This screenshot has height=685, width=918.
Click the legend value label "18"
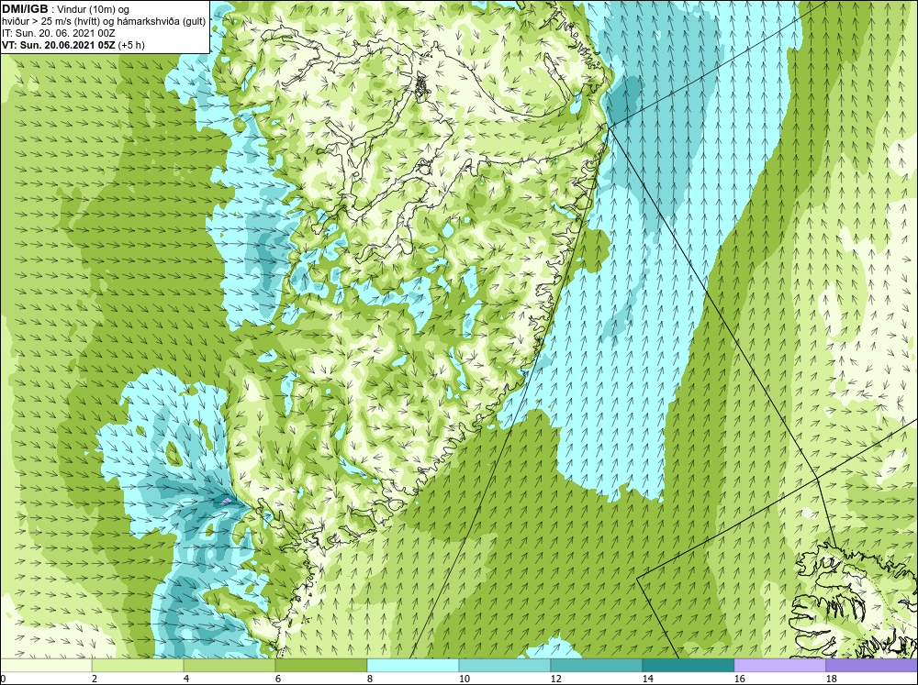pos(831,679)
